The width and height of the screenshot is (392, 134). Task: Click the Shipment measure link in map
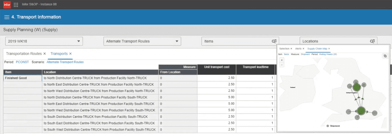(x=305, y=54)
